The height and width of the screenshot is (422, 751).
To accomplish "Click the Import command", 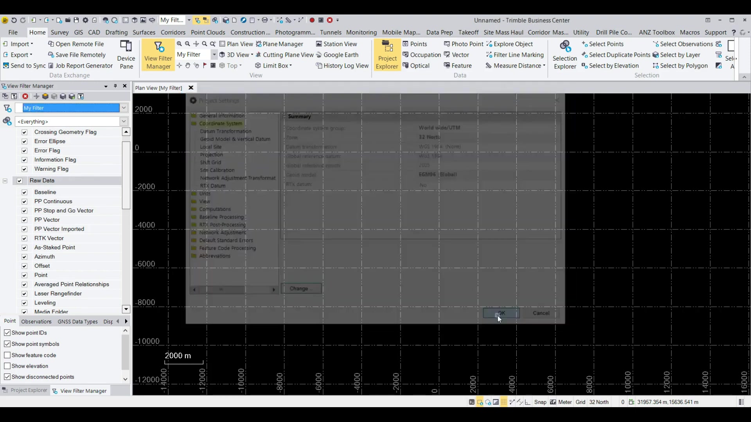I will [18, 44].
